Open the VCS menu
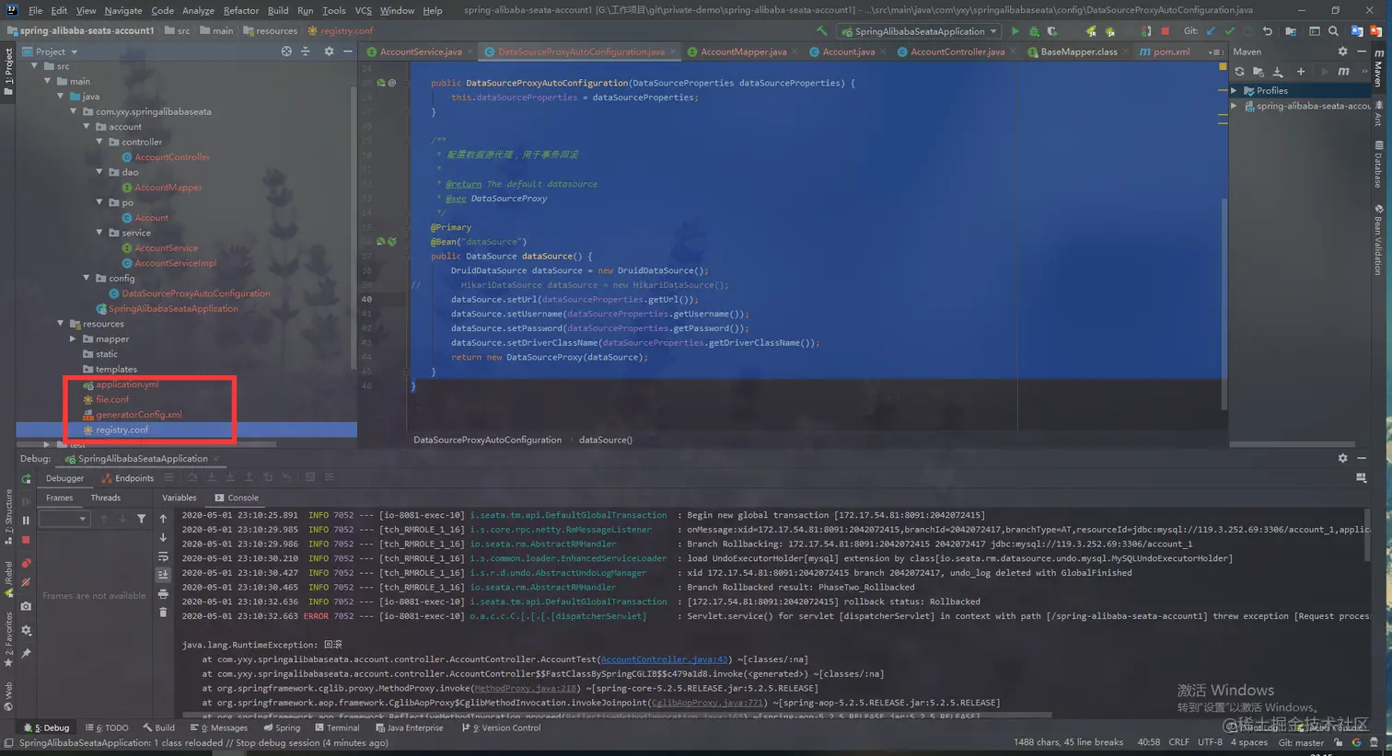The image size is (1392, 756). pos(364,10)
